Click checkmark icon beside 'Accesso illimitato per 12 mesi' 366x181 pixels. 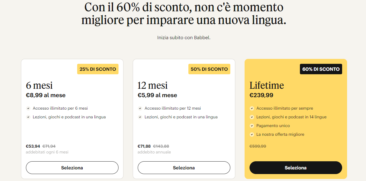point(140,108)
